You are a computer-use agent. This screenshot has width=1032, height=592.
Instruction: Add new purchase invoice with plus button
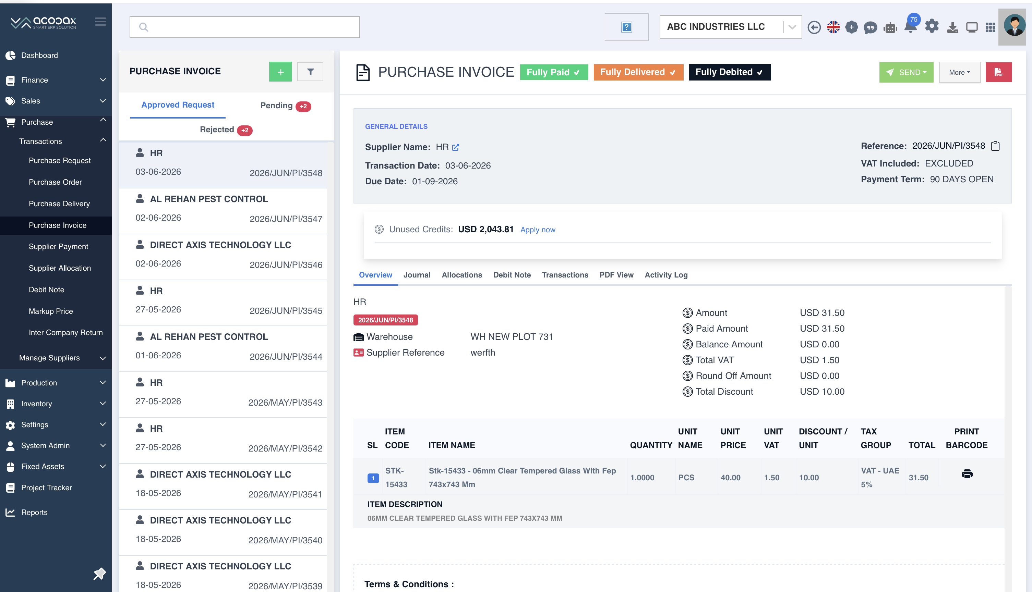(x=280, y=72)
